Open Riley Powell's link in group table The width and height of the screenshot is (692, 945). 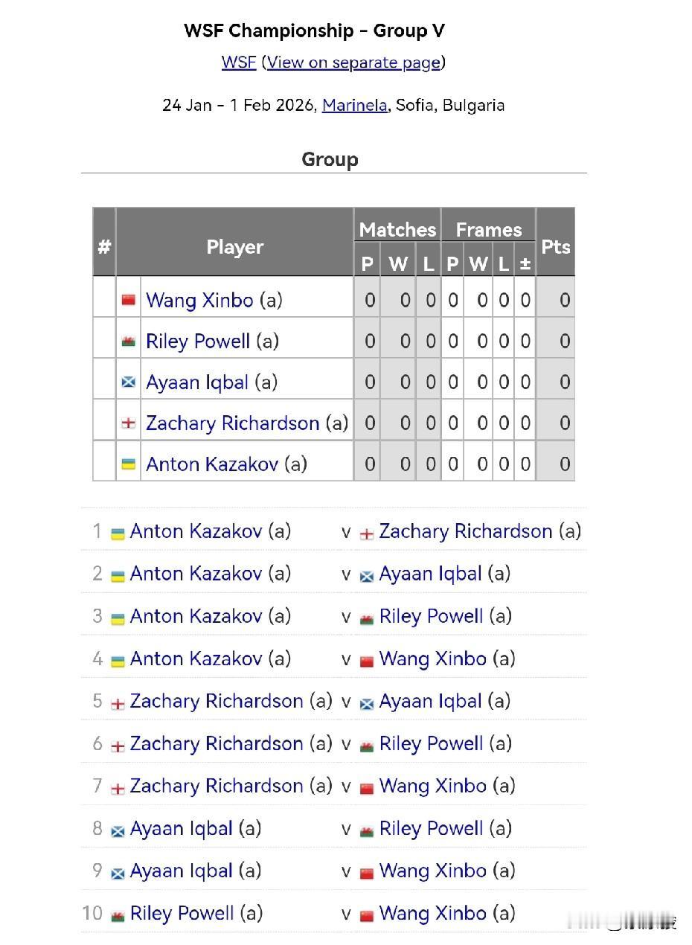198,342
